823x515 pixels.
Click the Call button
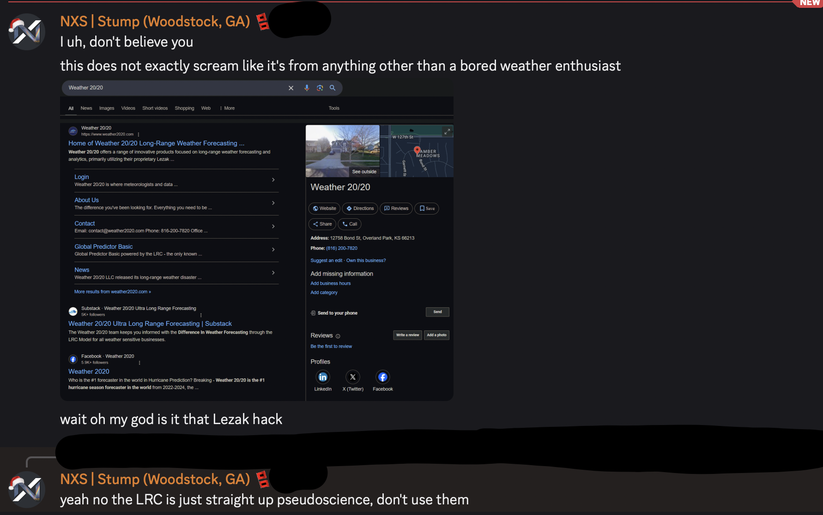[350, 224]
